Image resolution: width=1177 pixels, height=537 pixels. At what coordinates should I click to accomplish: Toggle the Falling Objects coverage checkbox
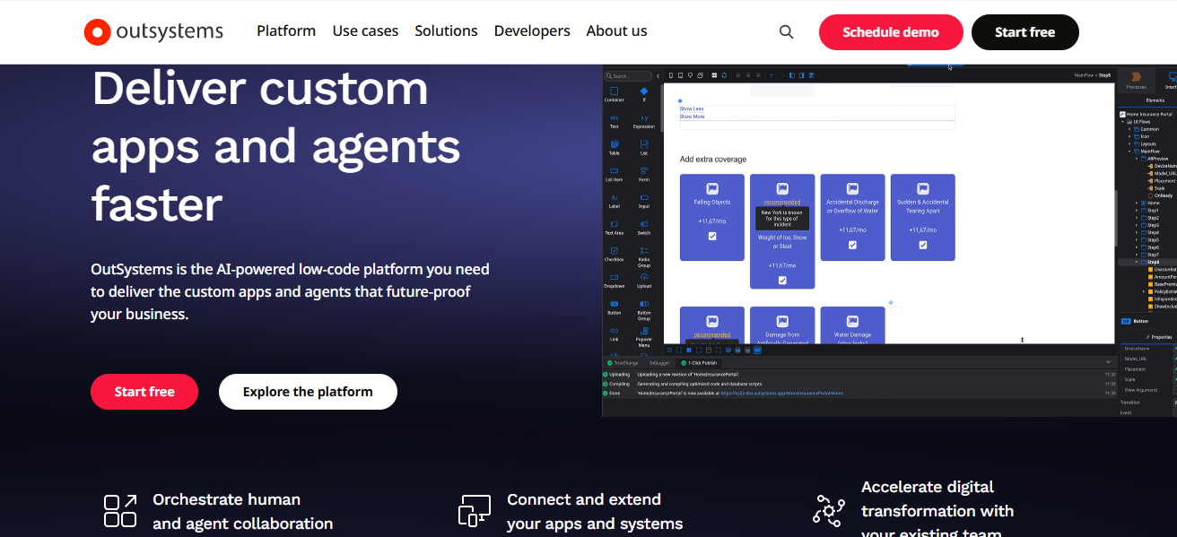pyautogui.click(x=712, y=236)
